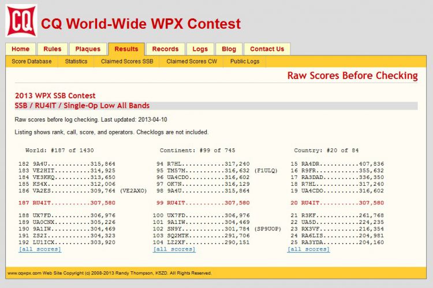
Task: Open the Home tab
Action: pyautogui.click(x=20, y=49)
